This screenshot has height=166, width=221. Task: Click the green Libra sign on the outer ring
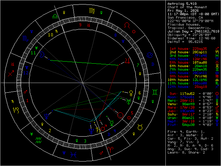tap(55, 16)
